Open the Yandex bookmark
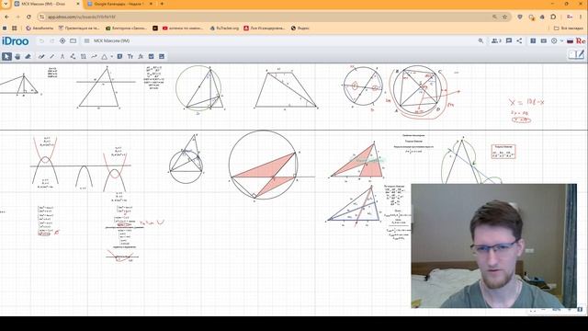Viewport: 588px width, 331px height. click(300, 29)
